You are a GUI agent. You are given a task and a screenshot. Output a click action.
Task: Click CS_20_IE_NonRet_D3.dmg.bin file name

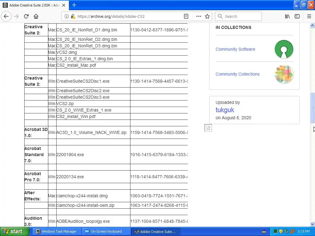click(x=86, y=46)
